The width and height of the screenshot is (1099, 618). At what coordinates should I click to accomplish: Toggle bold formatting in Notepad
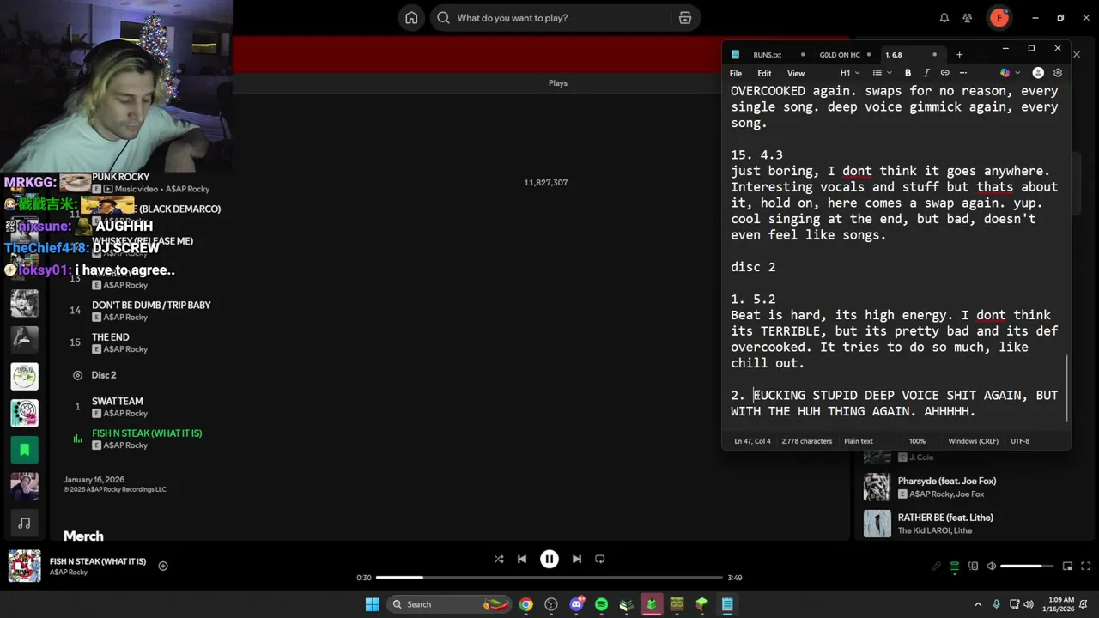pos(908,73)
